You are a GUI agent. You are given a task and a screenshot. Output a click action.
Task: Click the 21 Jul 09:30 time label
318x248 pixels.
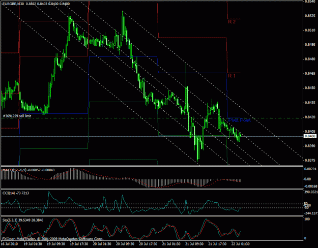(x=194, y=244)
